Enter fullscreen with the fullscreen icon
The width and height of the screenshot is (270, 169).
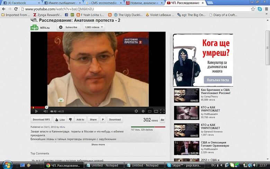tap(162, 111)
